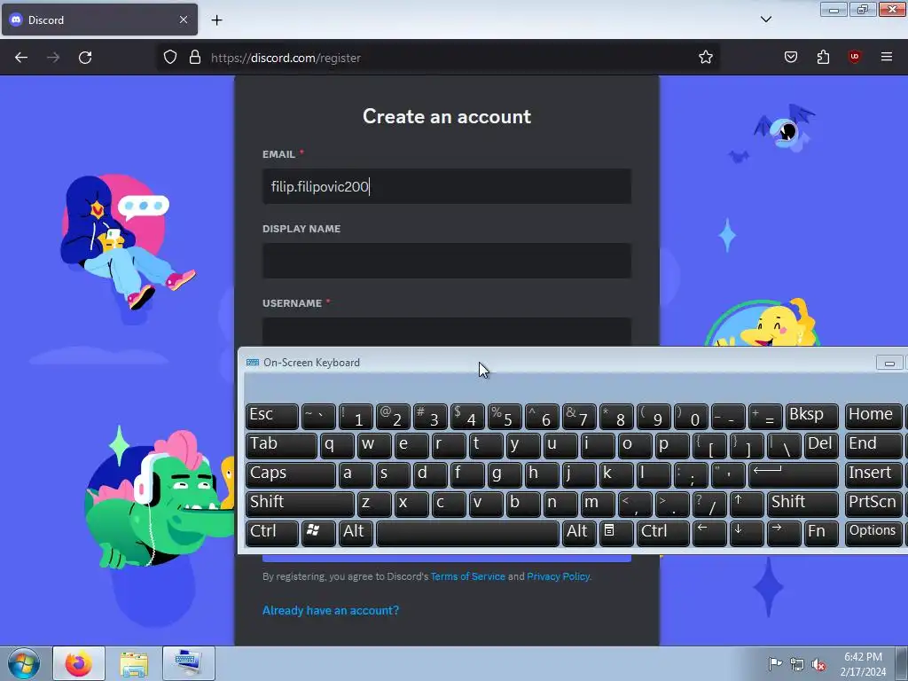The image size is (908, 681).
Task: Click the @ 2 key
Action: click(393, 416)
